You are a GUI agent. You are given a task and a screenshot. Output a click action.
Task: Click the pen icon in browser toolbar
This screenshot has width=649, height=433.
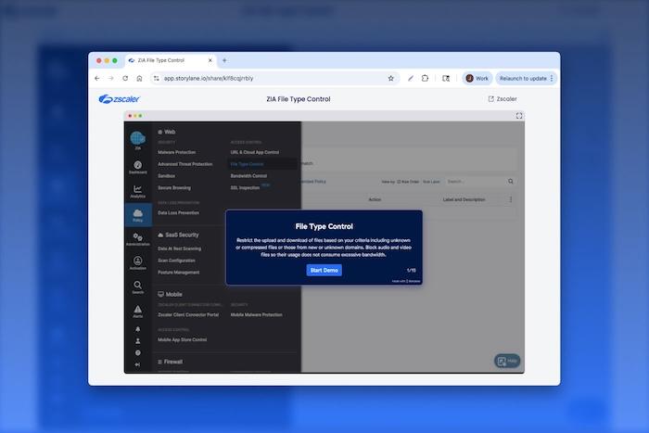point(411,78)
